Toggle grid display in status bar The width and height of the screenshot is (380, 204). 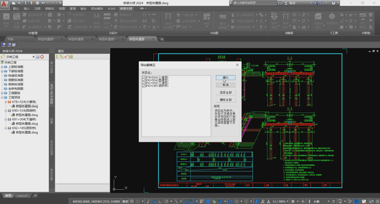tap(132, 201)
